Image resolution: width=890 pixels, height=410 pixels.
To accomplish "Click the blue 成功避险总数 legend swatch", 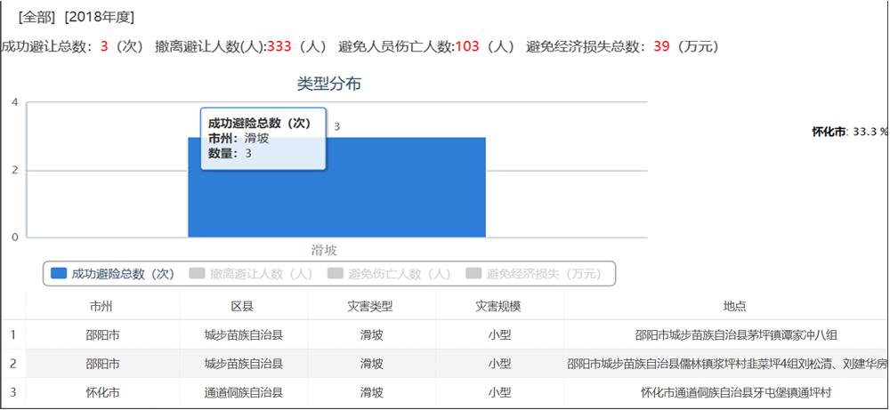I will click(x=60, y=274).
